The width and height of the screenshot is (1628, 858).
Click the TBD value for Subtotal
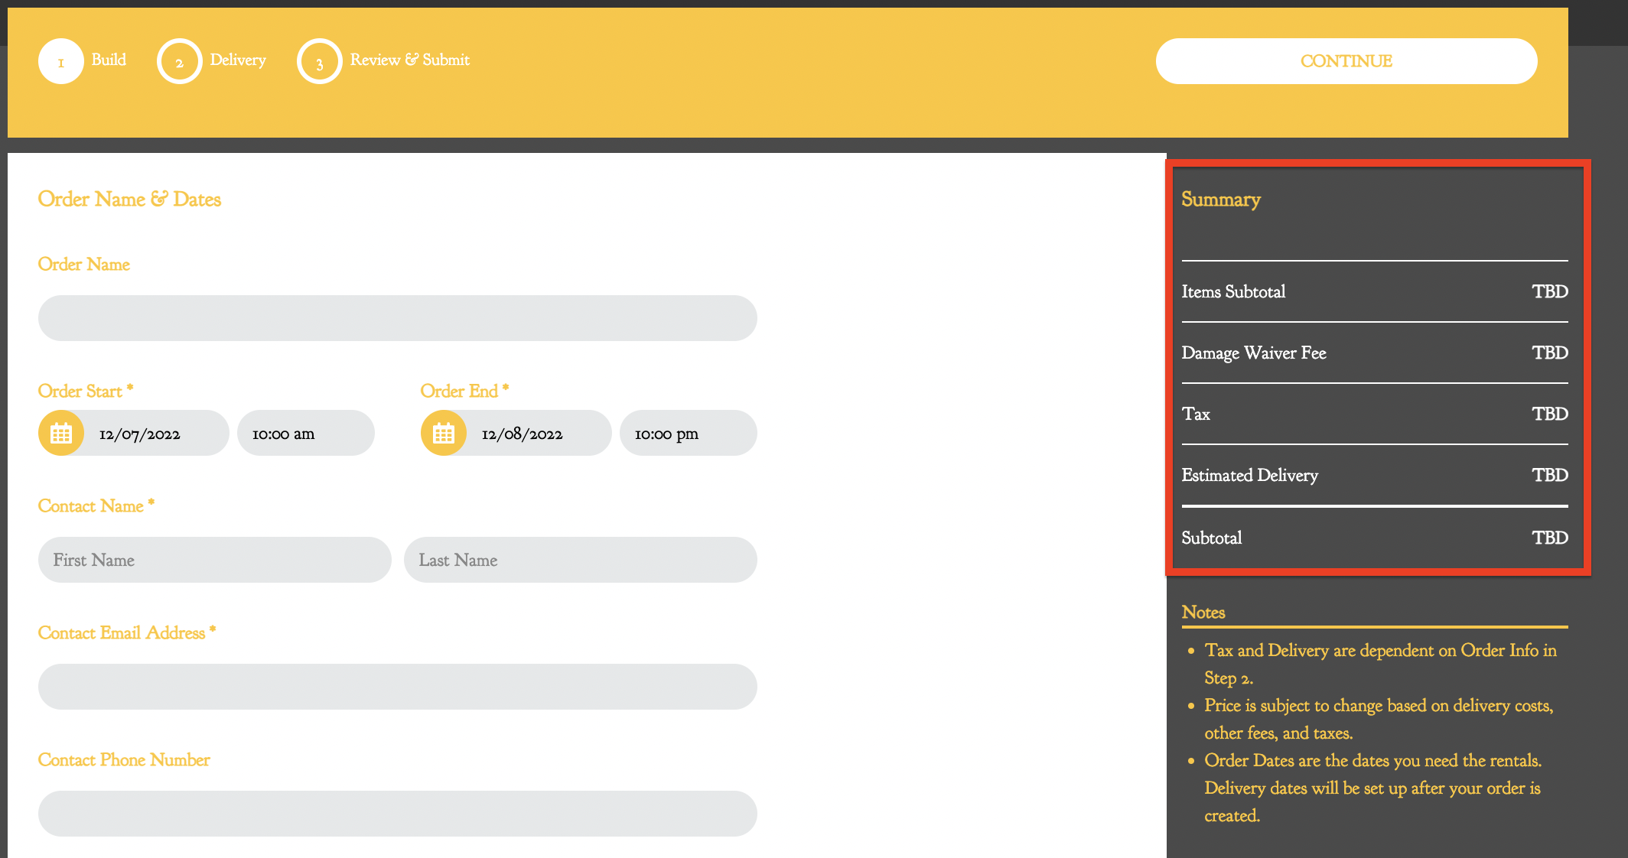(x=1550, y=538)
